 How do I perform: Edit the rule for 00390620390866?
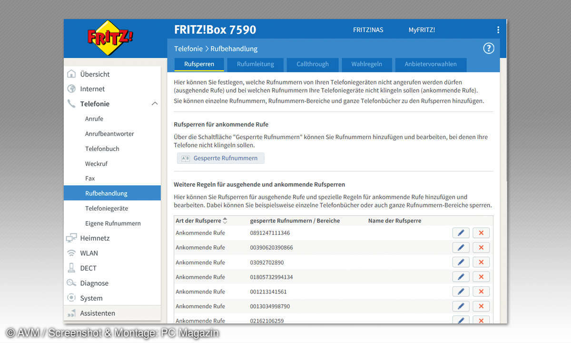pyautogui.click(x=461, y=248)
